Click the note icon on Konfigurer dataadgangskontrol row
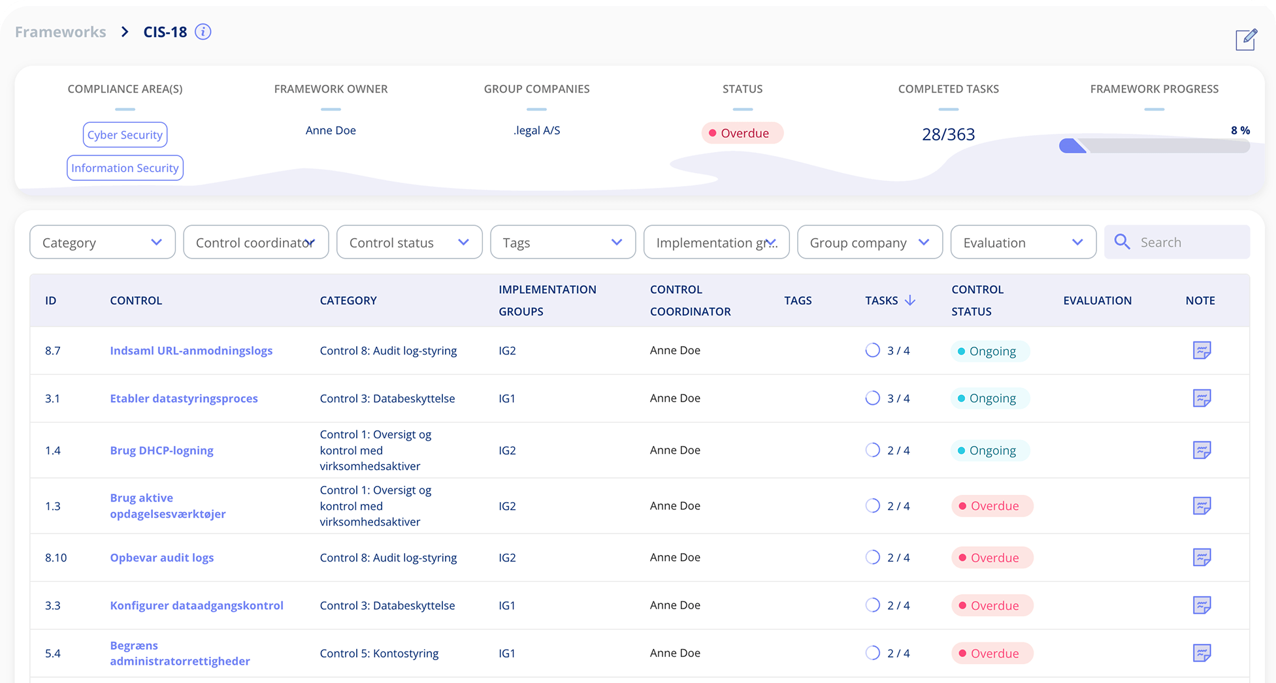The image size is (1276, 683). tap(1203, 605)
